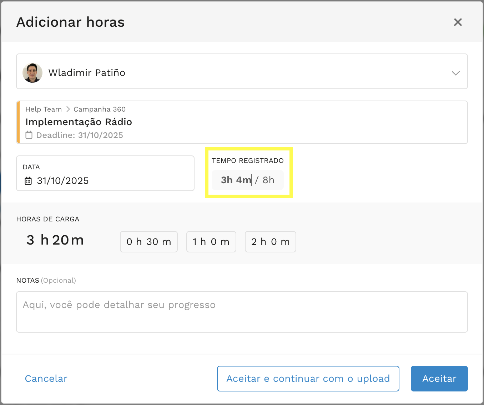Click the Wladimir Patiño avatar photo

tap(32, 73)
